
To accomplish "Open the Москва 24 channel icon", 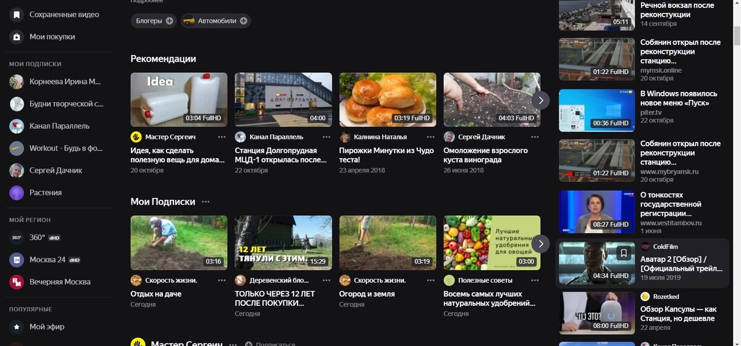I will tap(17, 260).
